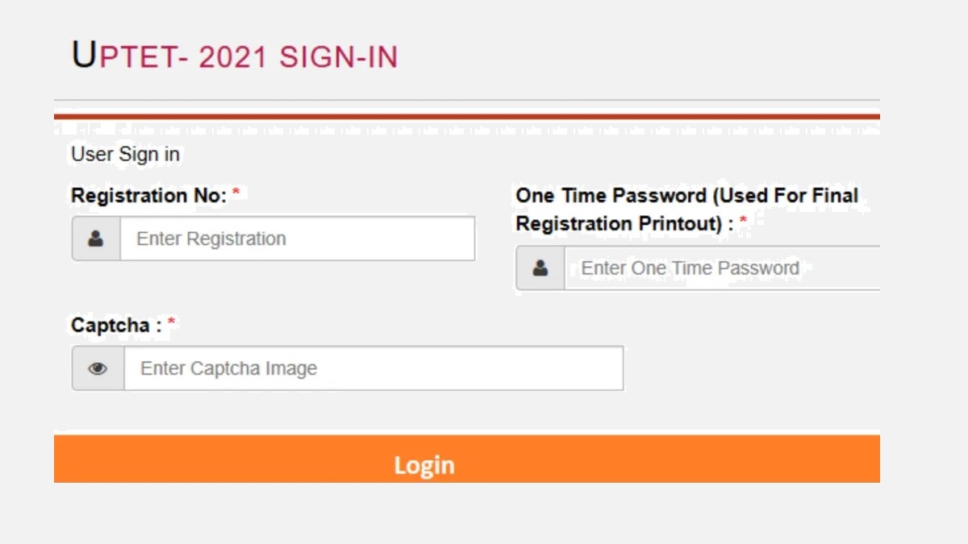Click the One Time Password label text
Screen dimensions: 968x544
686,195
